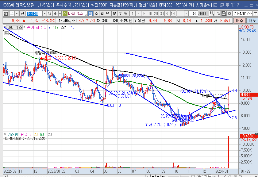Switch to the 틱 tick chart

tap(126, 13)
